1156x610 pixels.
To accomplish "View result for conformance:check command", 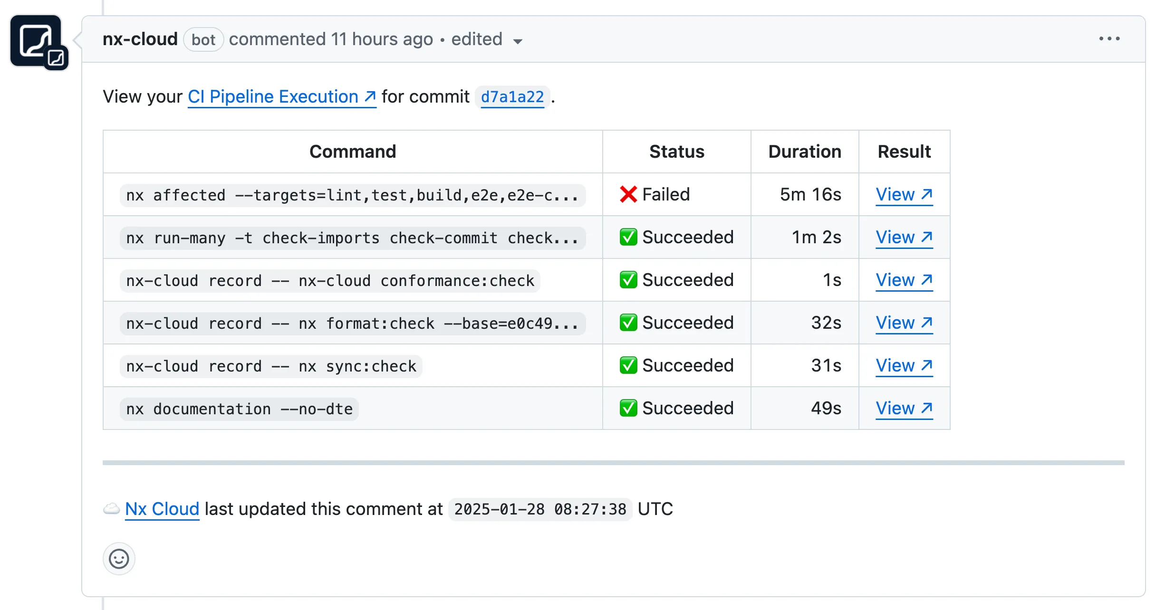I will point(904,280).
